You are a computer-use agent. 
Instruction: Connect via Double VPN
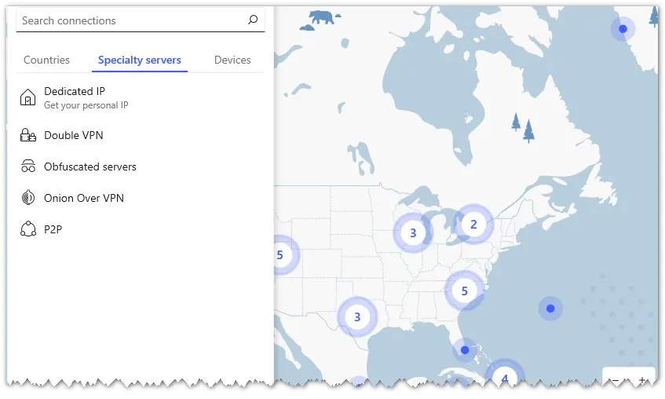pos(74,135)
